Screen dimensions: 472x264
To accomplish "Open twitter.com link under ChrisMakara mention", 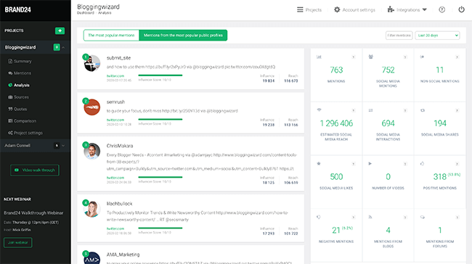I will coord(115,178).
